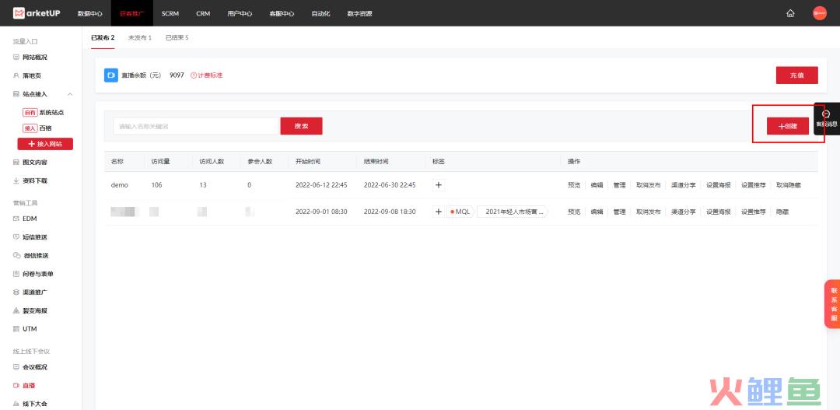Click the MQL tag chip
The width and height of the screenshot is (840, 410).
pyautogui.click(x=460, y=212)
